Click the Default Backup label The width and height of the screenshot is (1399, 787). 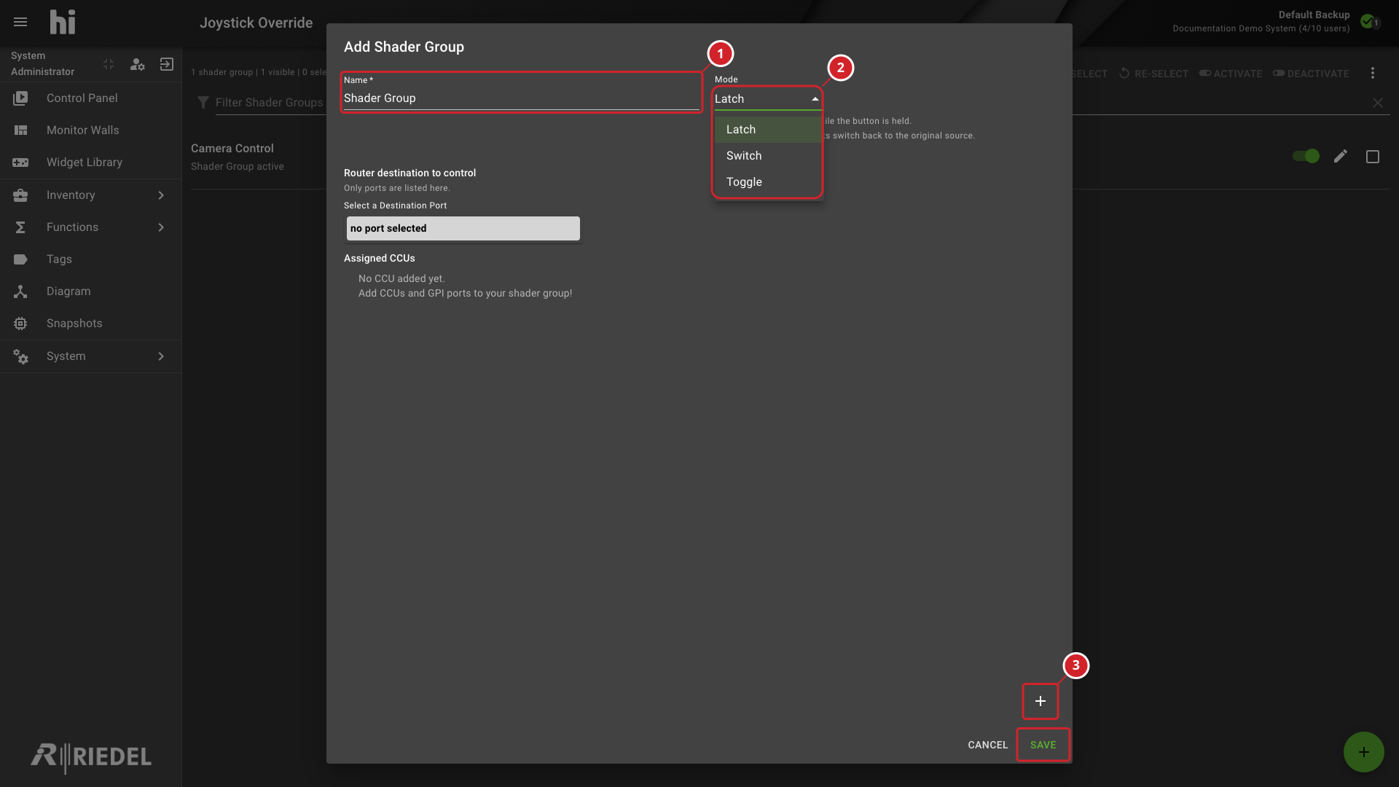[1314, 15]
